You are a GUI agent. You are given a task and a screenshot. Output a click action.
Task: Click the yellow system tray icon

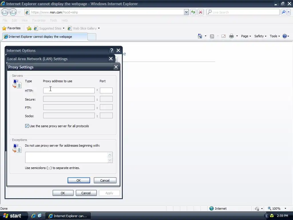[272, 216]
